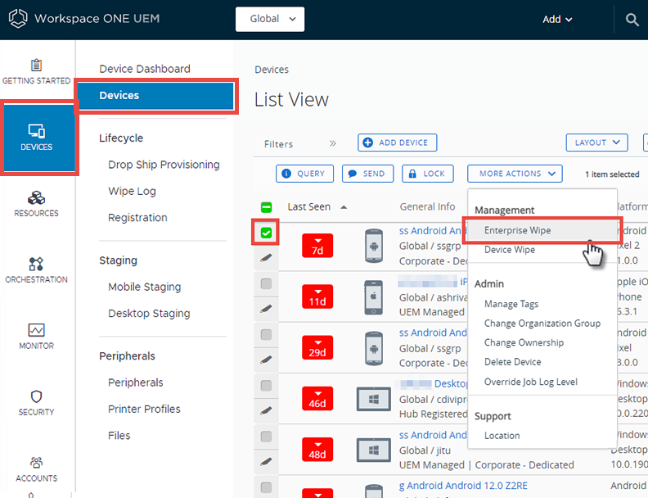Click the Windows desktop icon in 46d row
648x498 pixels.
(374, 399)
